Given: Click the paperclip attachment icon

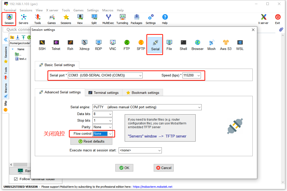Looking at the screenshot, I should [x=281, y=30].
